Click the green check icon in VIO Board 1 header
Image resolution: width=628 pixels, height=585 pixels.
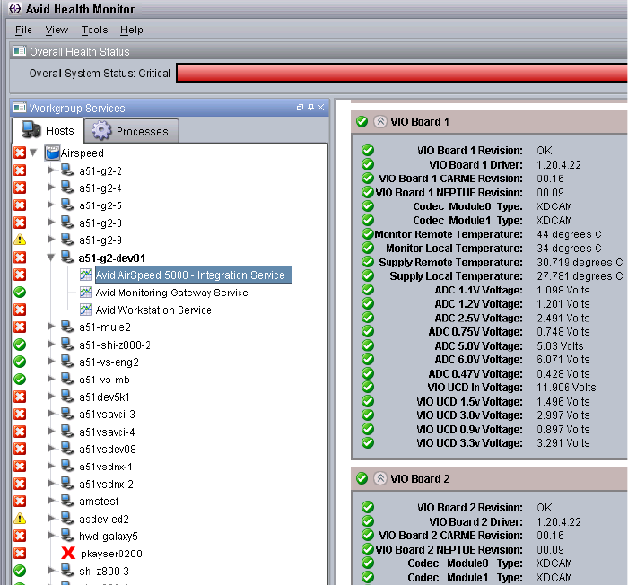point(362,121)
